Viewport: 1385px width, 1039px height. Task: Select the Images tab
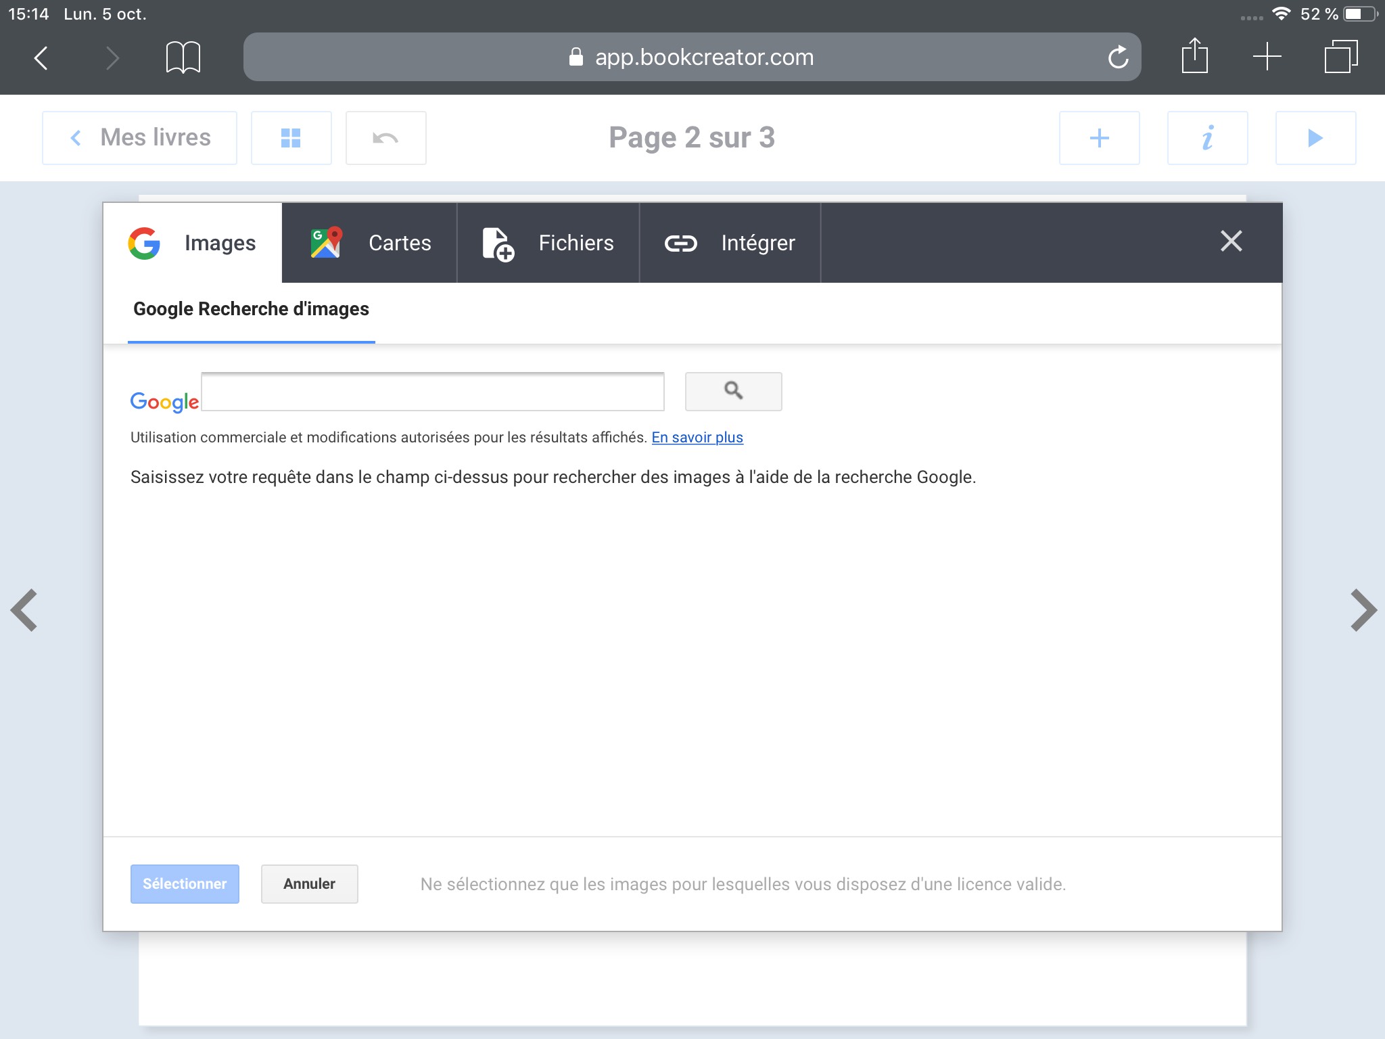[193, 243]
